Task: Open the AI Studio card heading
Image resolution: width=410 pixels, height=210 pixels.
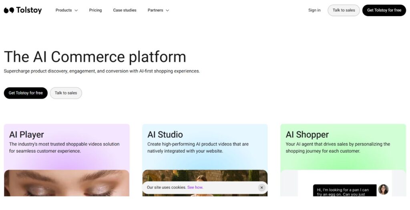Action: click(165, 135)
